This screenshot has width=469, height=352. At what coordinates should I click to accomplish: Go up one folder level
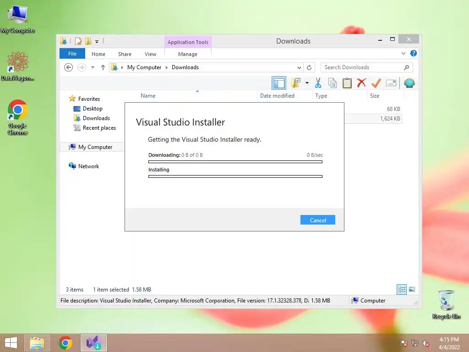pos(103,67)
